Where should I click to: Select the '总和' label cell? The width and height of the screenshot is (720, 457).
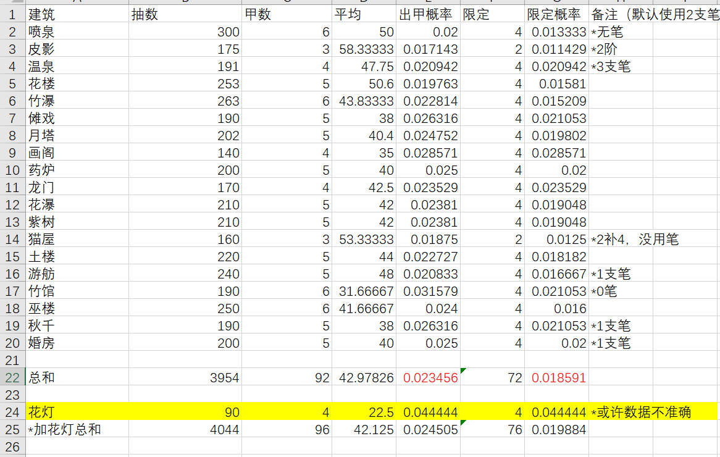pos(77,377)
